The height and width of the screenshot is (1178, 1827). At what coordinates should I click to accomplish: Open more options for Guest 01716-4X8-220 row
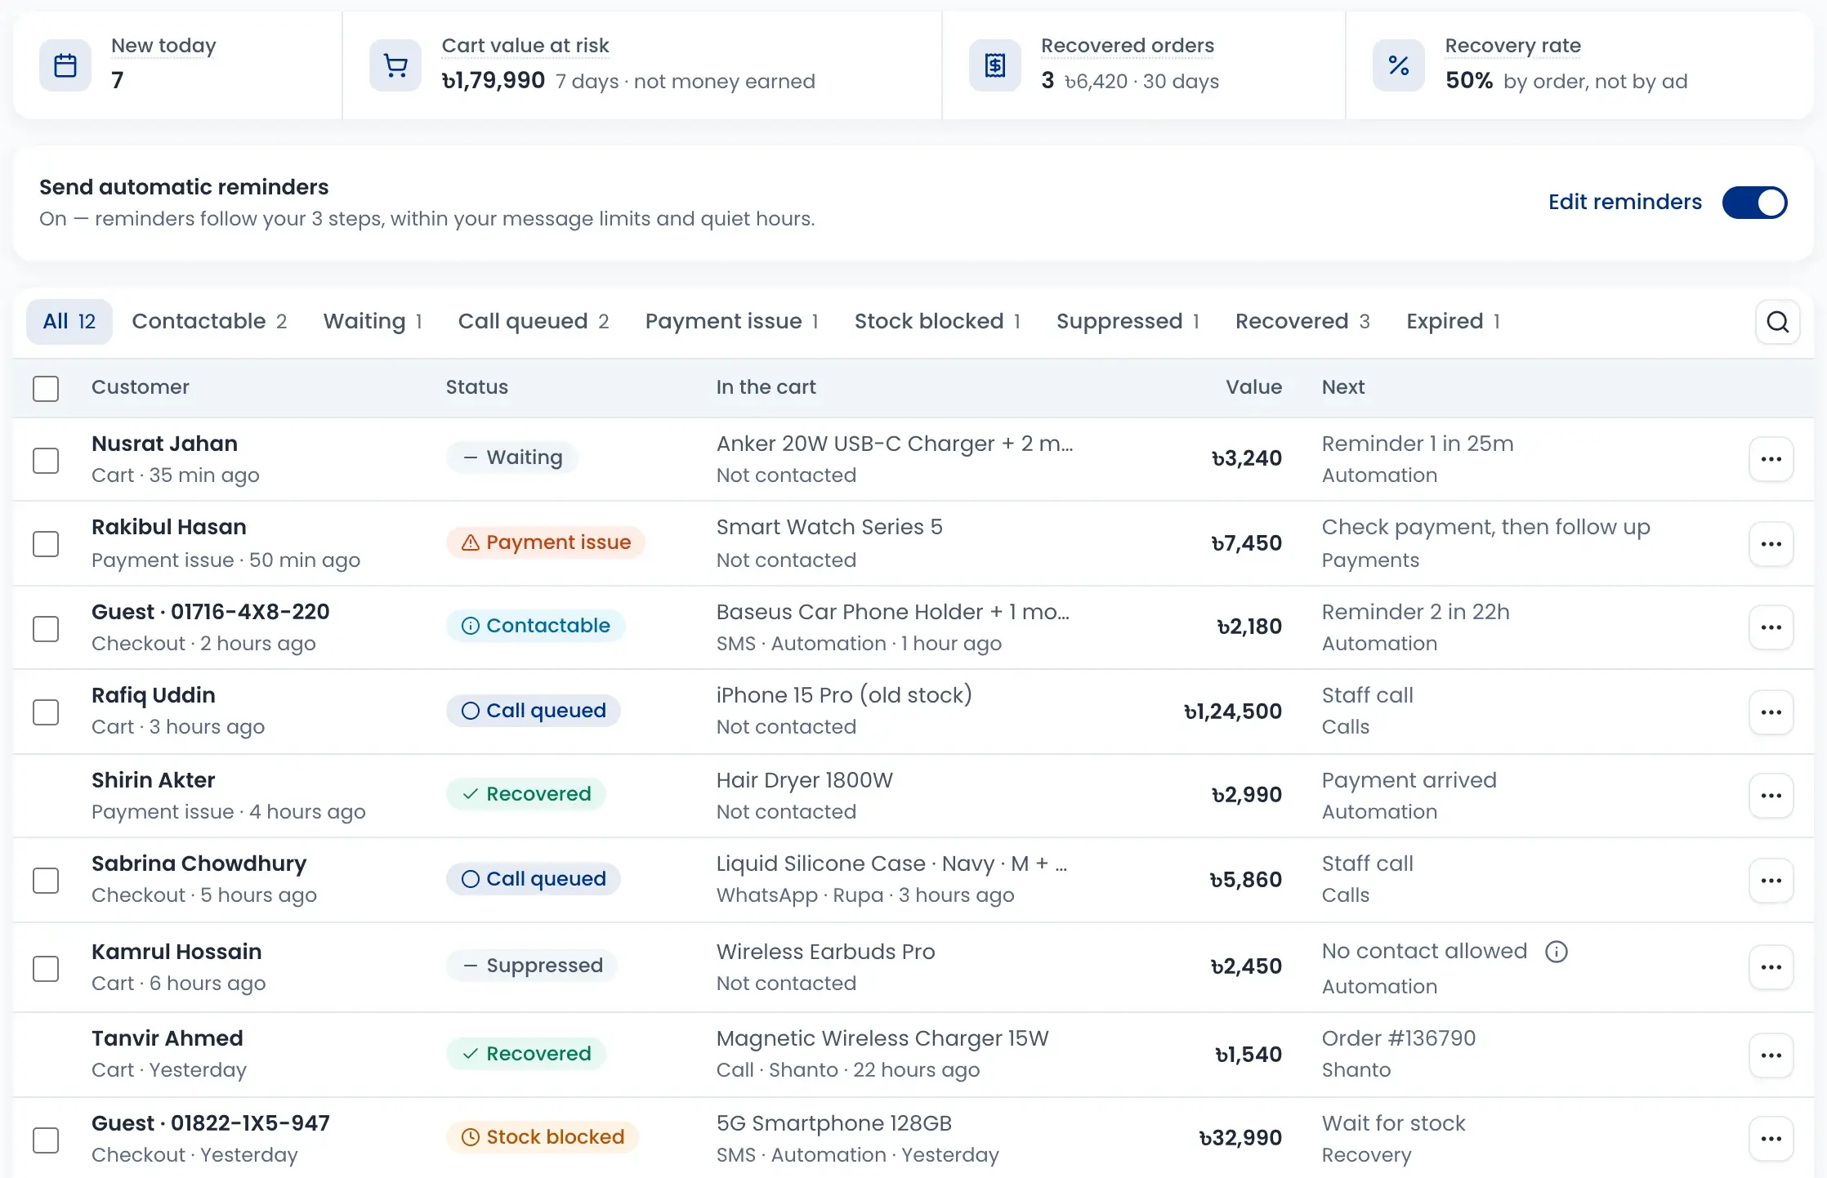click(x=1771, y=627)
